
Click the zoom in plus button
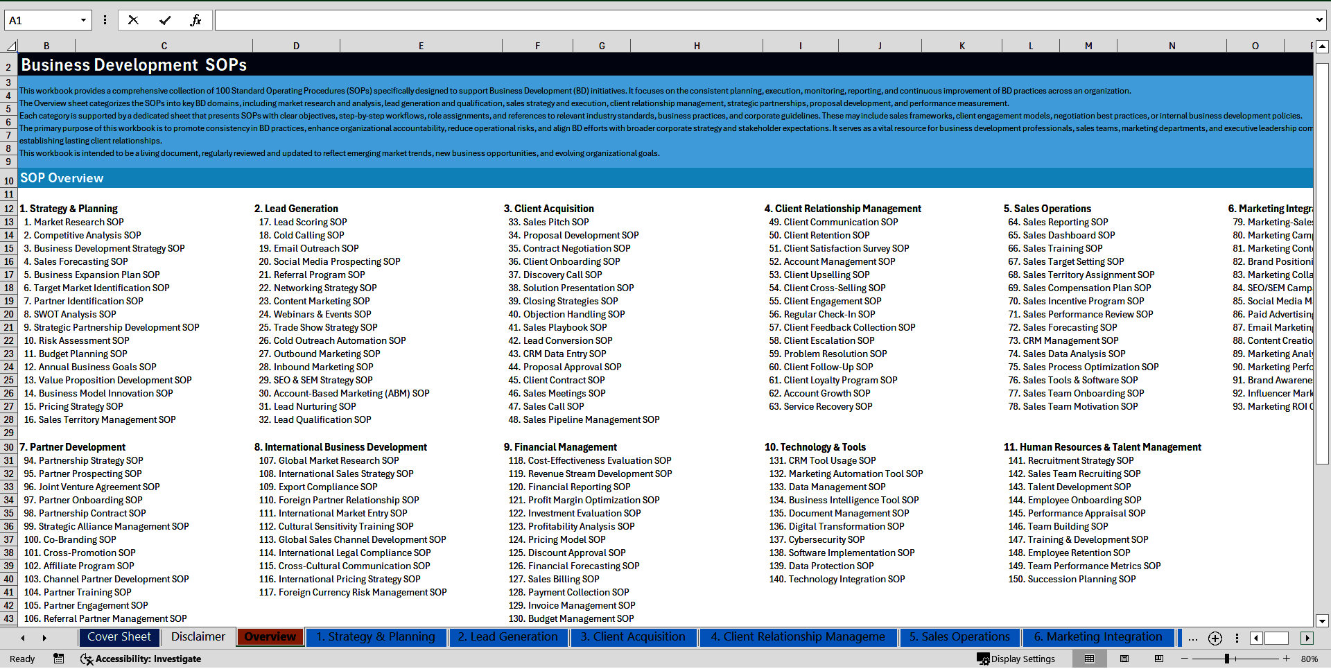pos(1286,659)
